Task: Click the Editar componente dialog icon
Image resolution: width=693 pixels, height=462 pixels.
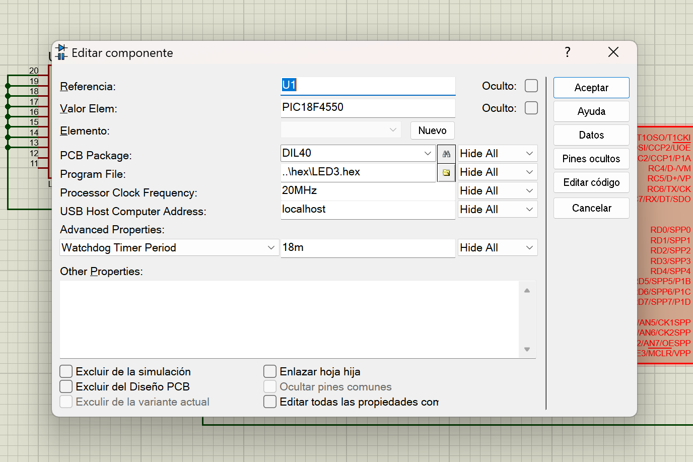Action: coord(61,52)
